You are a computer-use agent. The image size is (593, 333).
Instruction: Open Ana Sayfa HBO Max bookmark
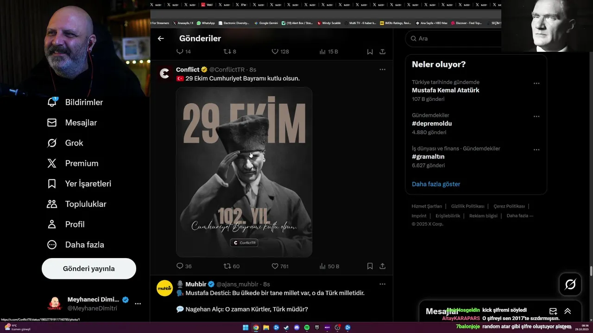[x=431, y=23]
